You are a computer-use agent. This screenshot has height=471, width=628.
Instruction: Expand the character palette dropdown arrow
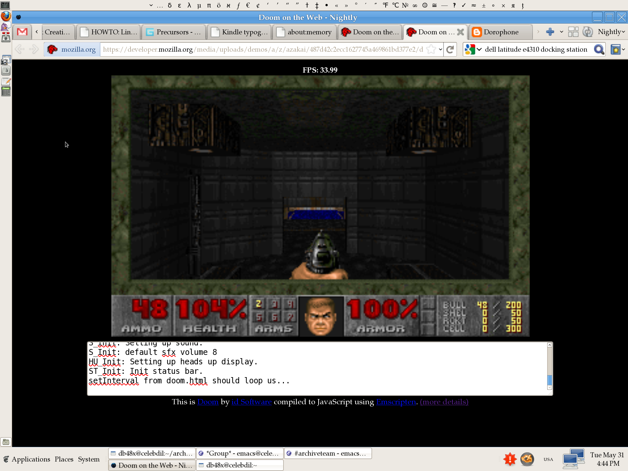pyautogui.click(x=151, y=5)
